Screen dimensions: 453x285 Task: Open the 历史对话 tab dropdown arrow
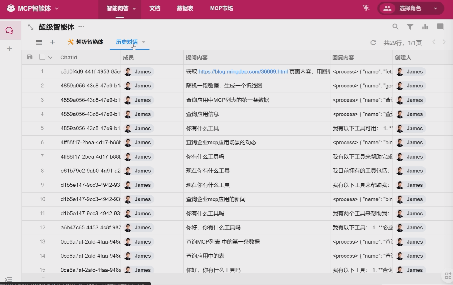144,42
